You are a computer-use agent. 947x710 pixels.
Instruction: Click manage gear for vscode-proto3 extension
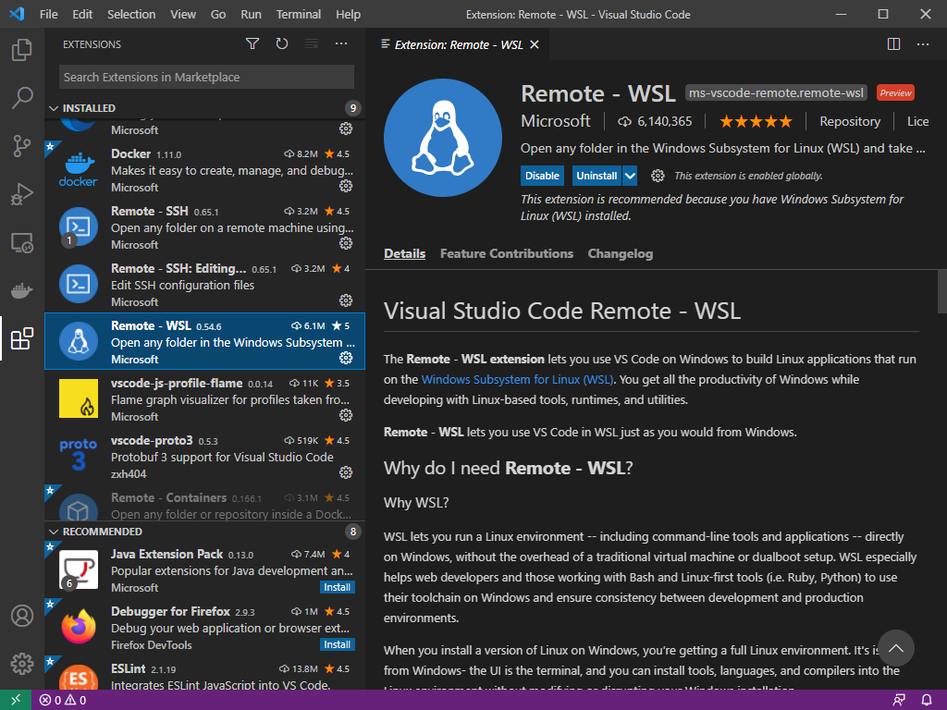[x=346, y=472]
